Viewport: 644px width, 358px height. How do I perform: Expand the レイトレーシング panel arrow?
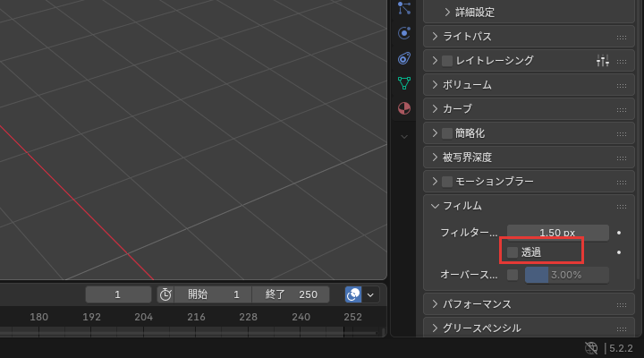435,61
